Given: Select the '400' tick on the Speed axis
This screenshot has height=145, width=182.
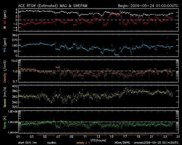Looking at the screenshot, I should [15, 86].
